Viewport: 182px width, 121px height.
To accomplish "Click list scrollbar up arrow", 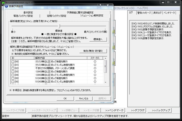I will [x=105, y=58].
